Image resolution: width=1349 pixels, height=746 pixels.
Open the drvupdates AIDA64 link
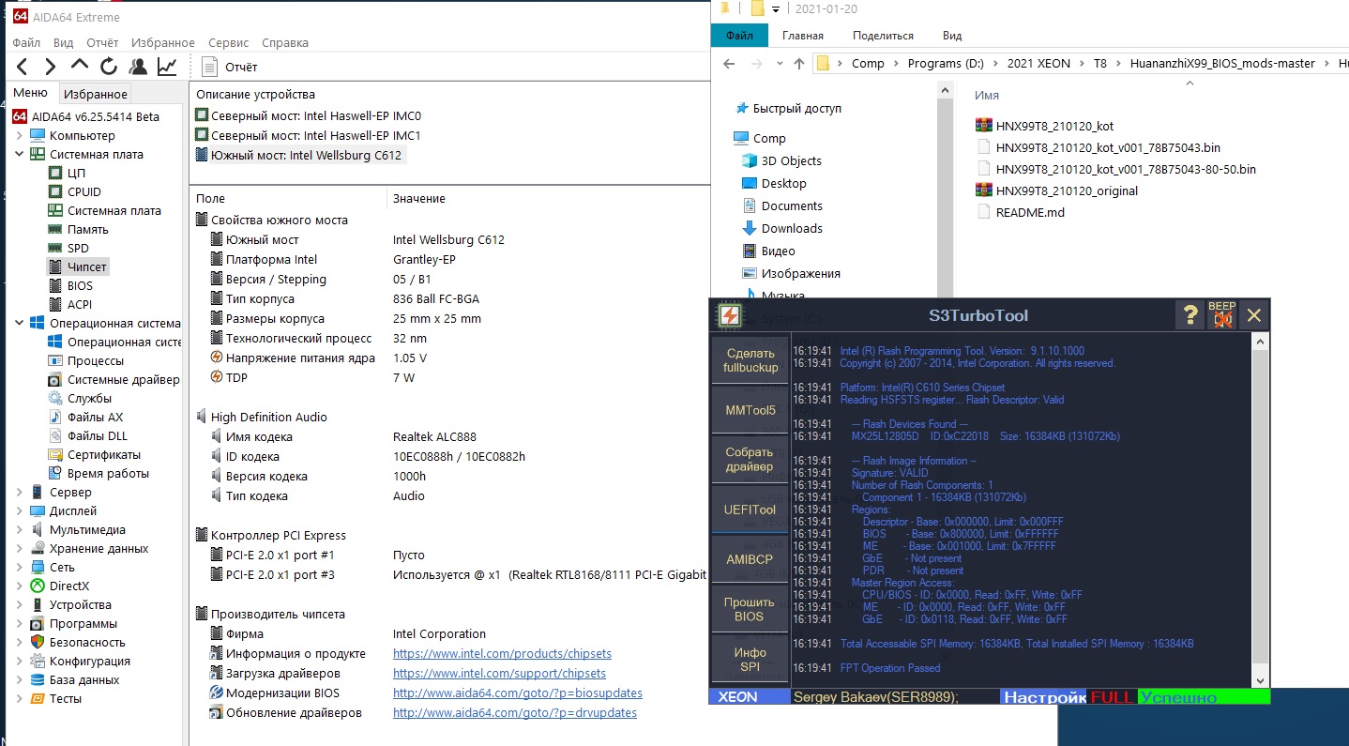point(515,712)
